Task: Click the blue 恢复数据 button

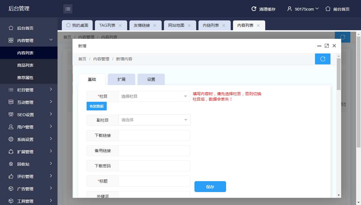Action: point(96,106)
